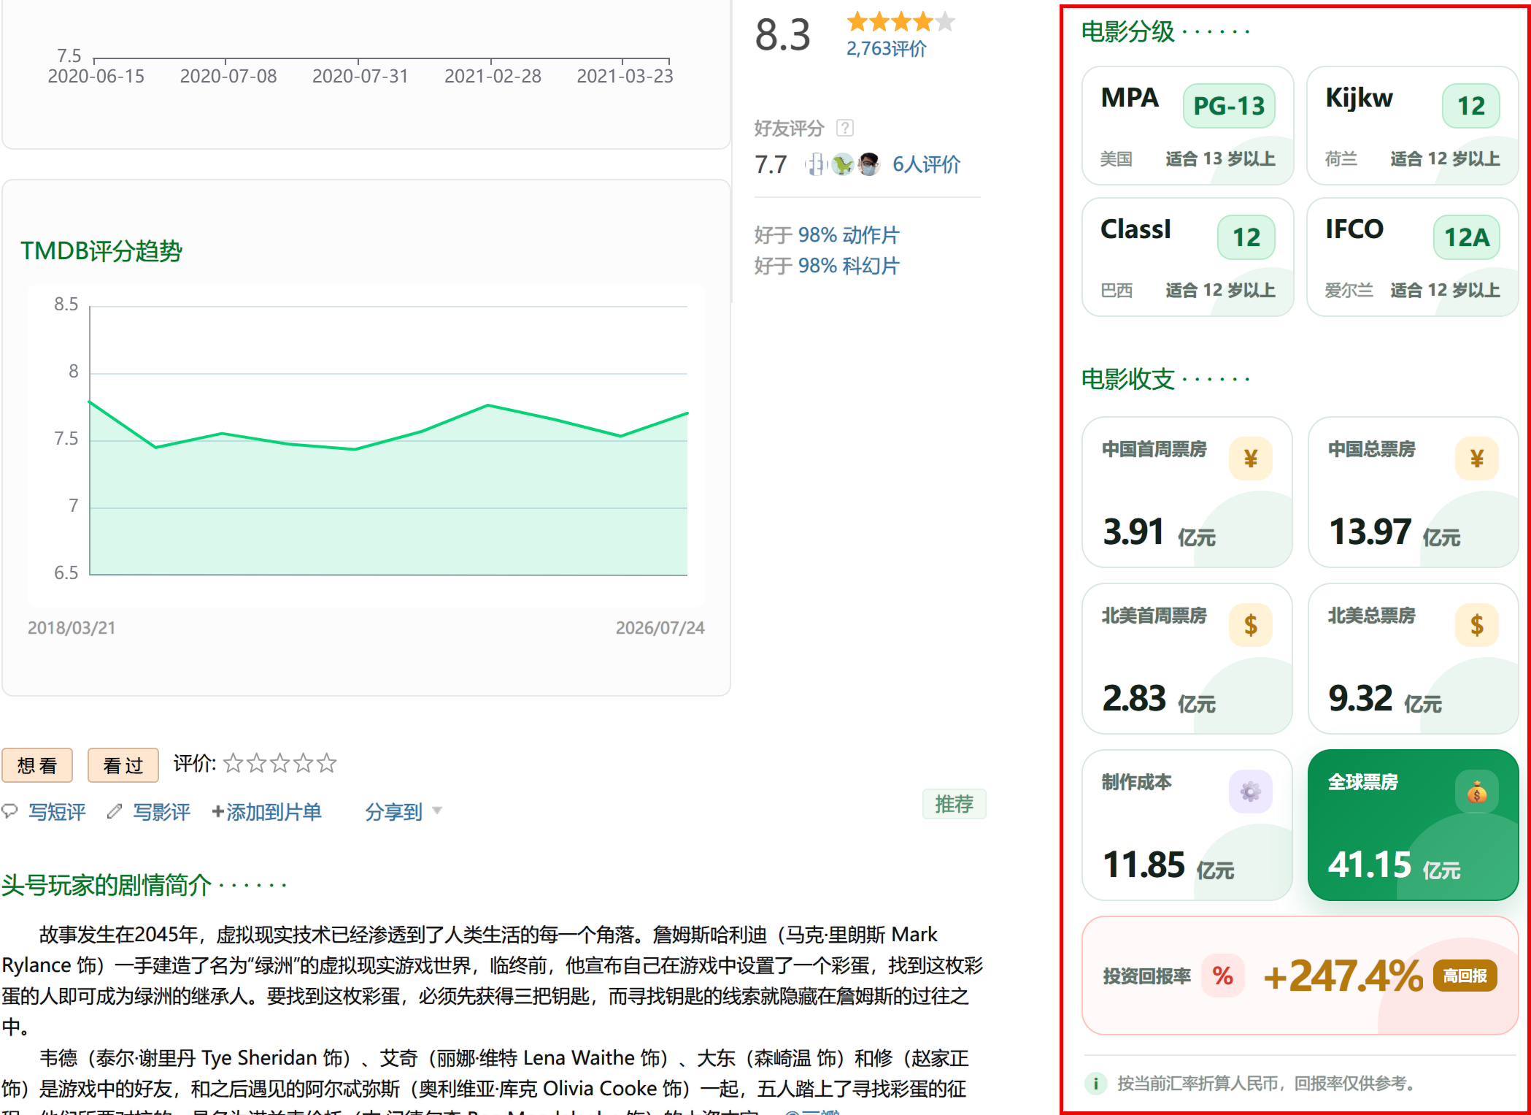Open the 2,763评价 ratings link
1531x1115 pixels.
point(886,49)
